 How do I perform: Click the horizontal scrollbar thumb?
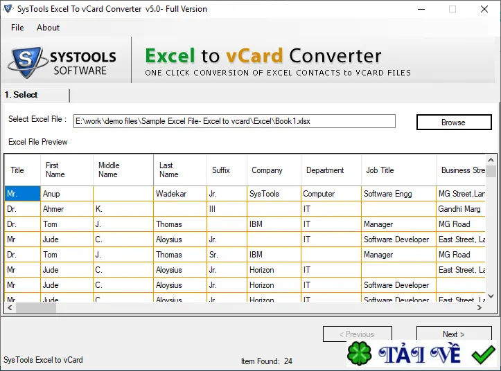[x=36, y=308]
